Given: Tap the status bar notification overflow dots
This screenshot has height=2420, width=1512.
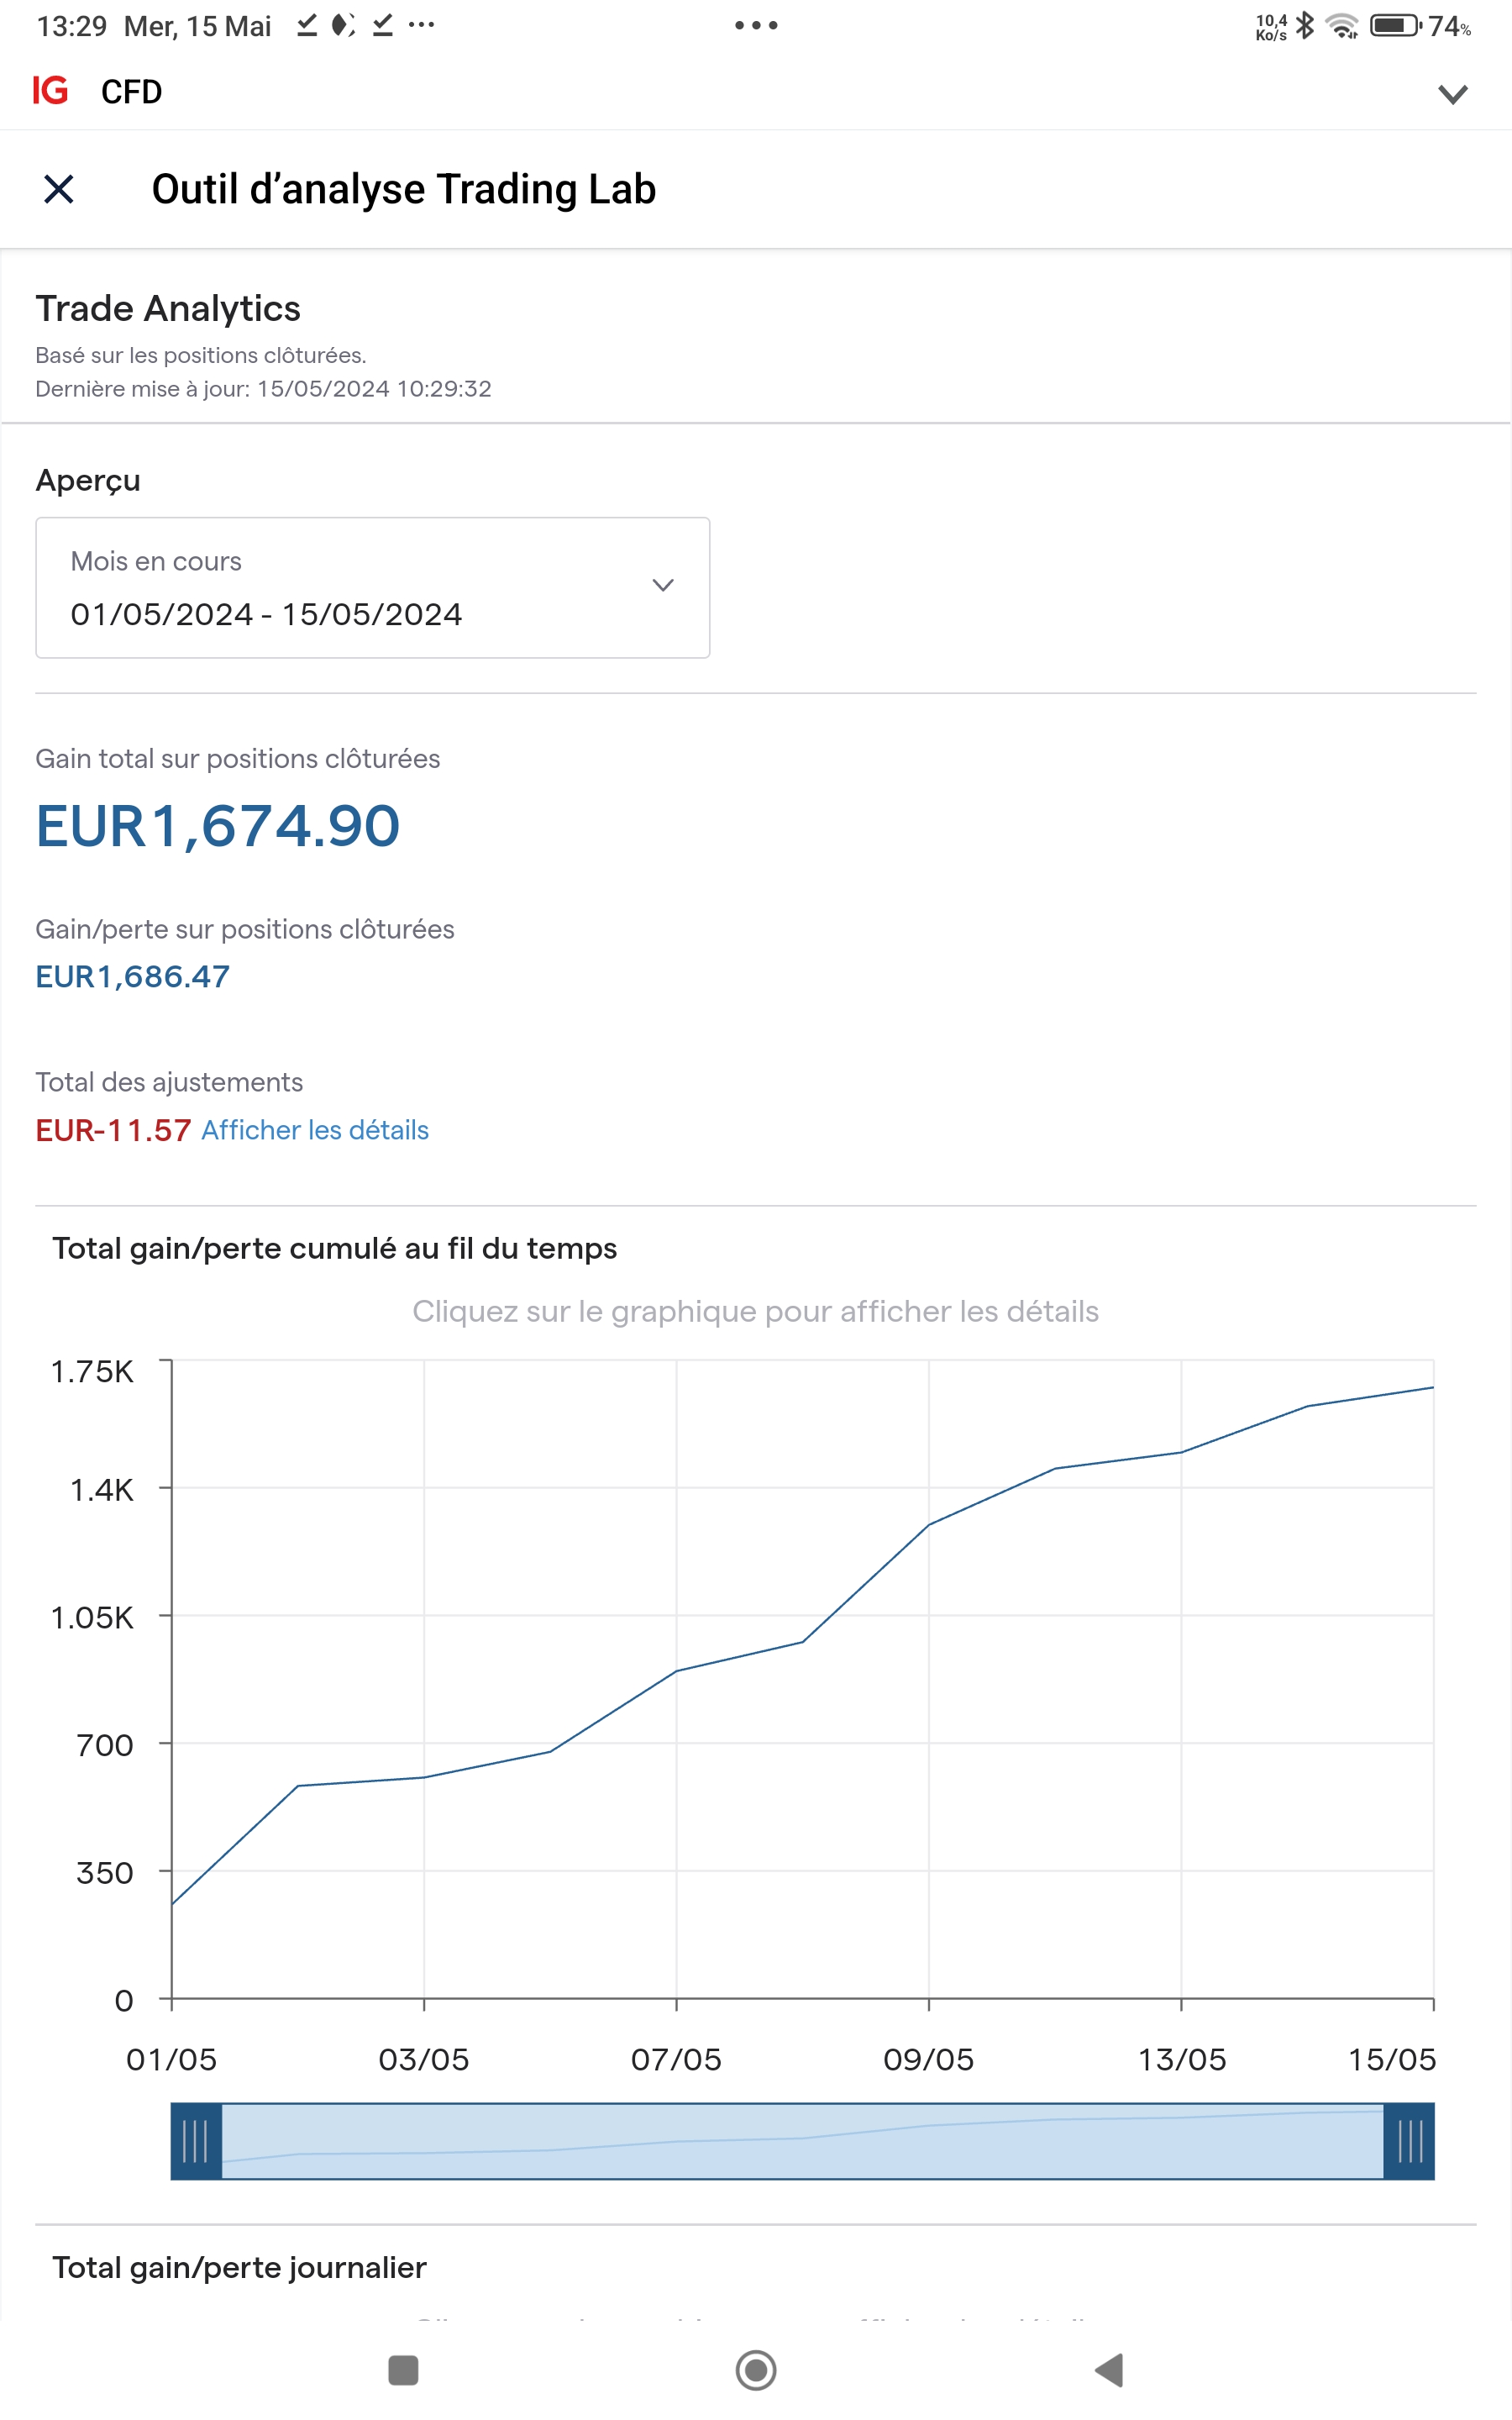Looking at the screenshot, I should 422,25.
